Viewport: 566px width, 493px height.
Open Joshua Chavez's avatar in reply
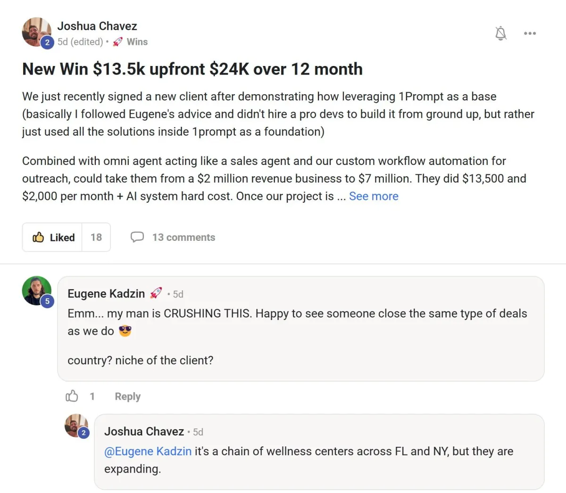[x=76, y=426]
